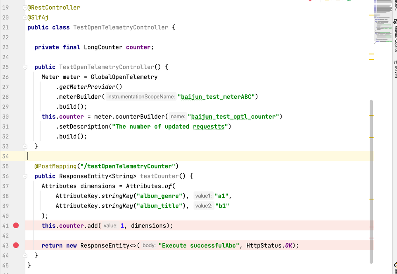Click the TestOpenTelemetryController class name

tap(120, 27)
